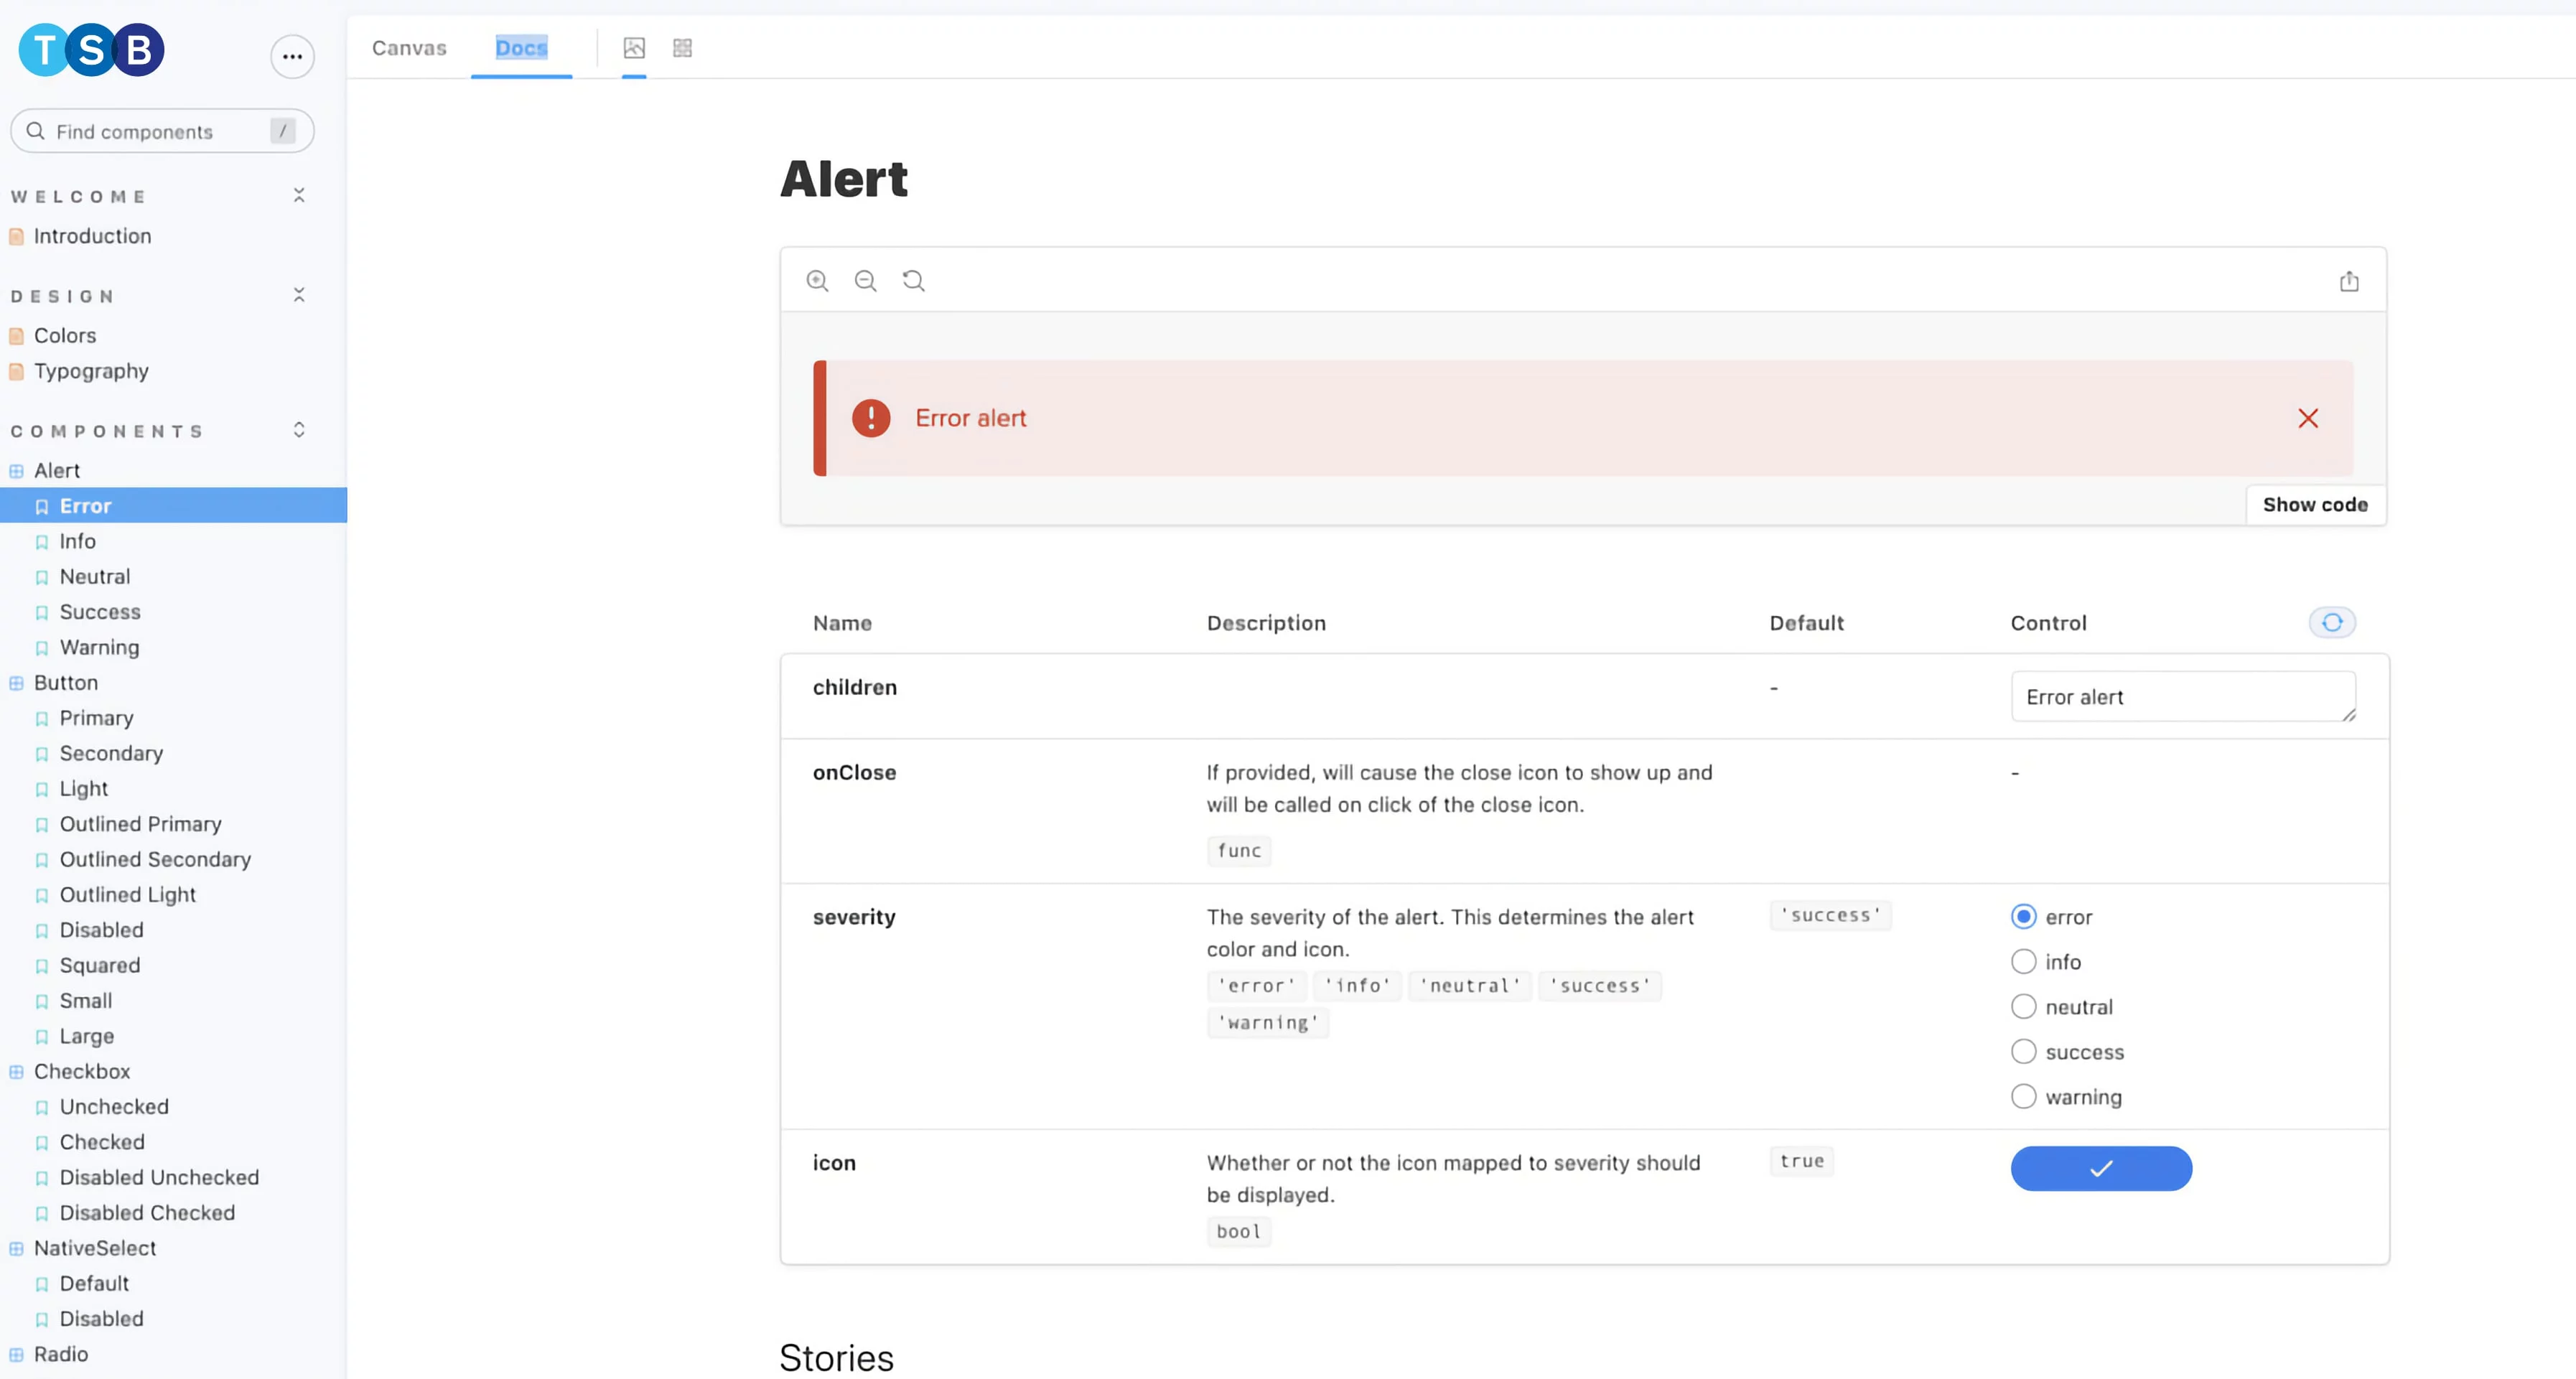Choose the neutral severity option
The height and width of the screenshot is (1379, 2576).
coord(2023,1007)
